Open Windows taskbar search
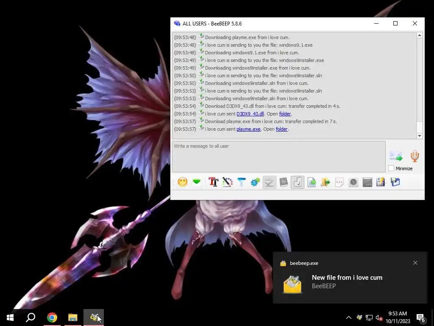434x326 pixels. [x=31, y=318]
